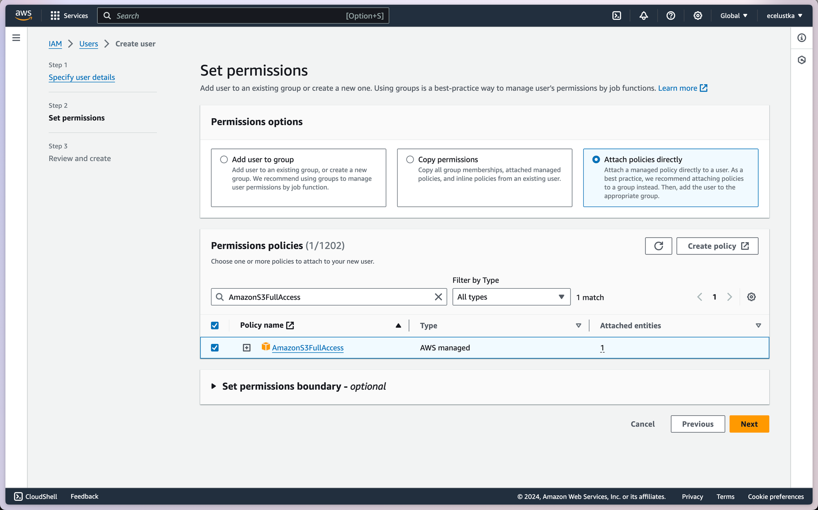The height and width of the screenshot is (510, 818).
Task: Expand the AmazonS3FullAccess policy row details
Action: click(x=247, y=348)
